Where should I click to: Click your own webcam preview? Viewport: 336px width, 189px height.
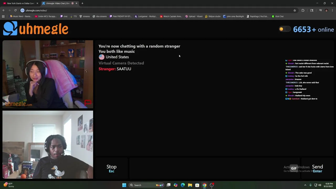coord(48,145)
